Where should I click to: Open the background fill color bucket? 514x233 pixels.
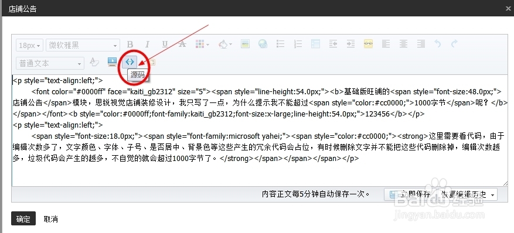pos(226,44)
